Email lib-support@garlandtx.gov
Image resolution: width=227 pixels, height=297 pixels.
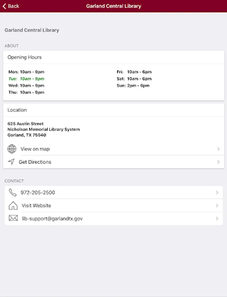point(52,218)
